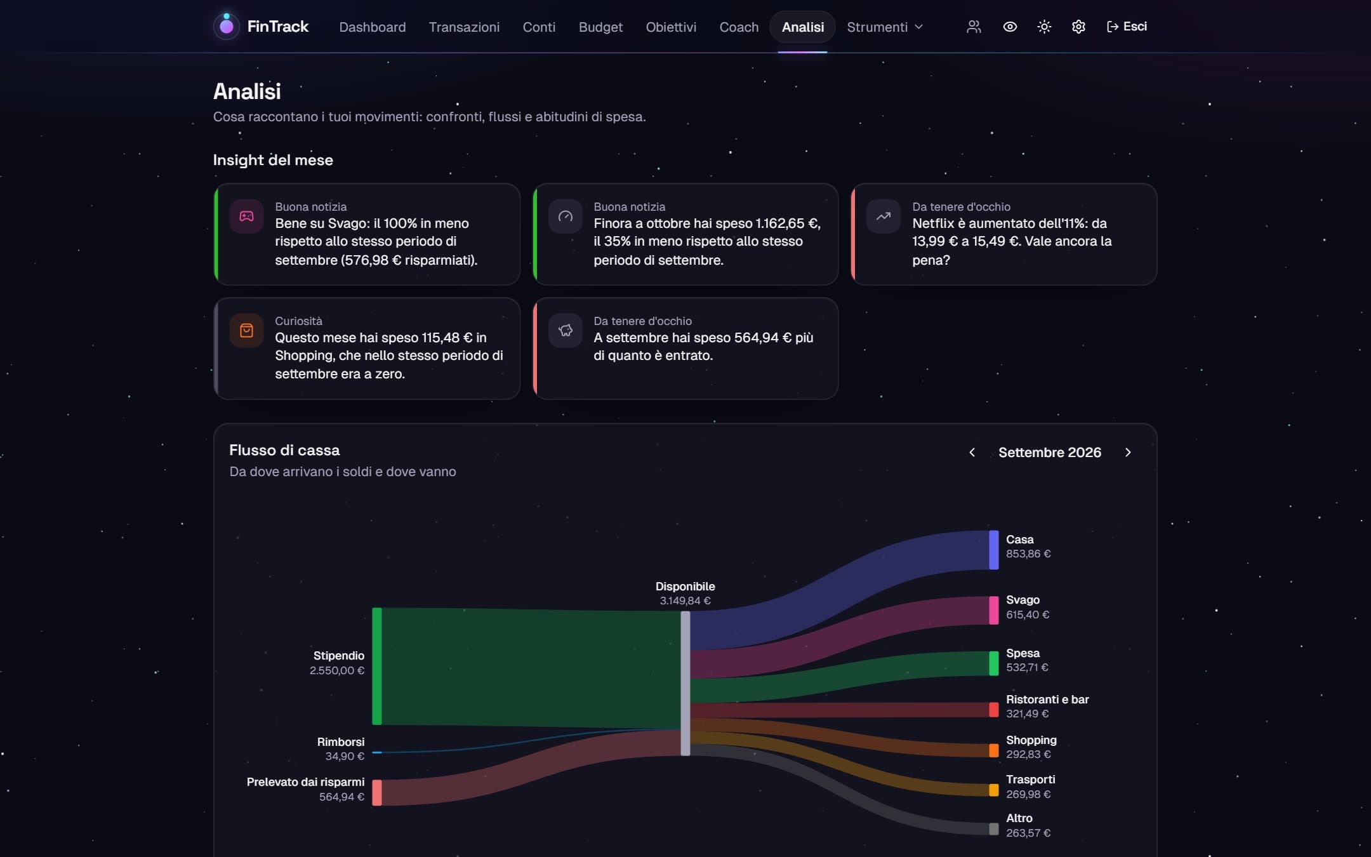
Task: Open the Netflix price increase insight text
Action: tap(1012, 241)
